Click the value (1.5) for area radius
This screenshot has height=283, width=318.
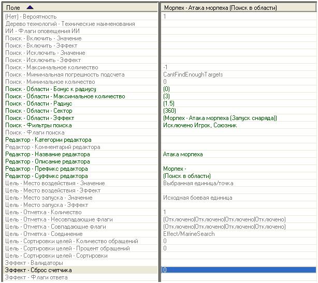169,103
